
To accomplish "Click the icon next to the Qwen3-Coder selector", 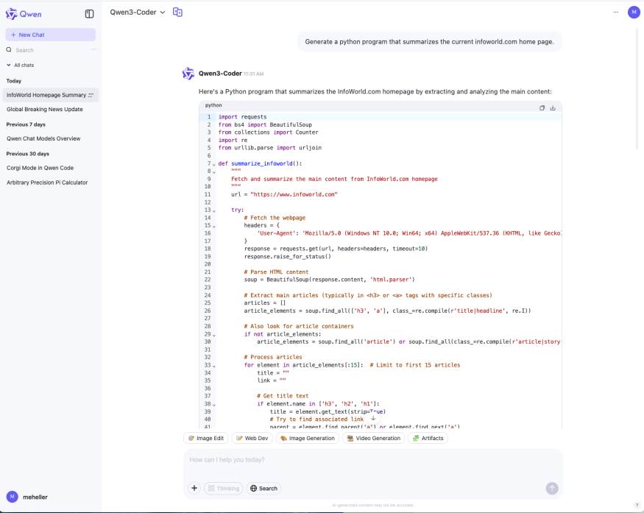I will [177, 12].
